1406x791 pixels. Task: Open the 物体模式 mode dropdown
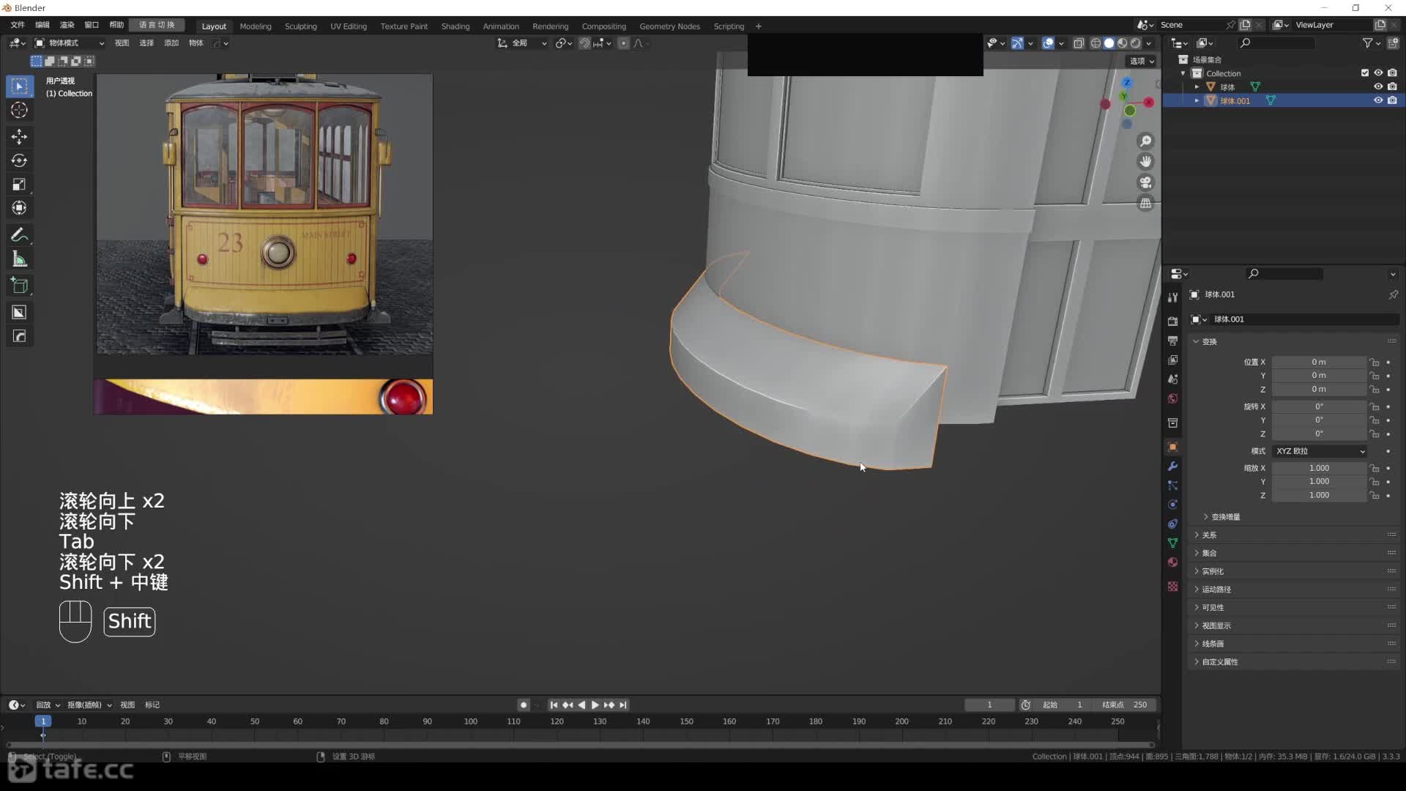click(70, 43)
